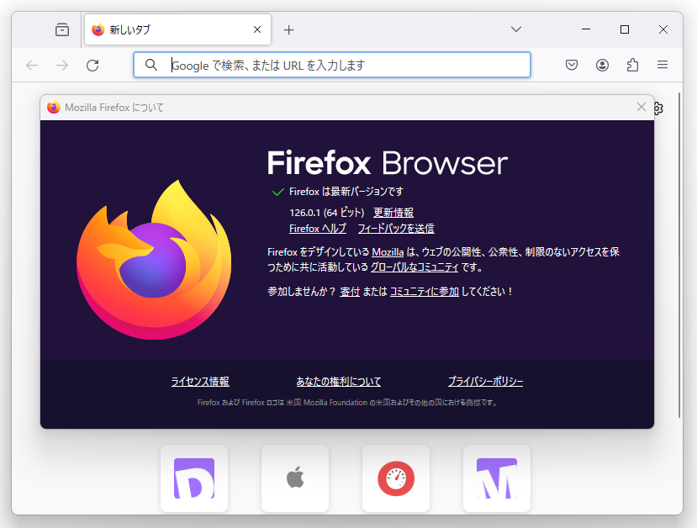The height and width of the screenshot is (528, 697).
Task: Open Firefox View in the top-left corner
Action: click(x=61, y=28)
